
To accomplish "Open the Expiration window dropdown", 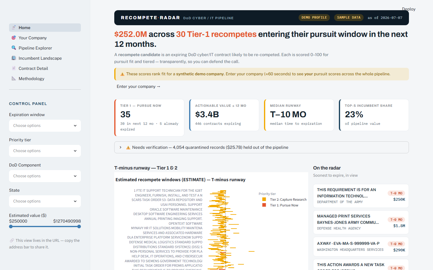I will pyautogui.click(x=45, y=126).
